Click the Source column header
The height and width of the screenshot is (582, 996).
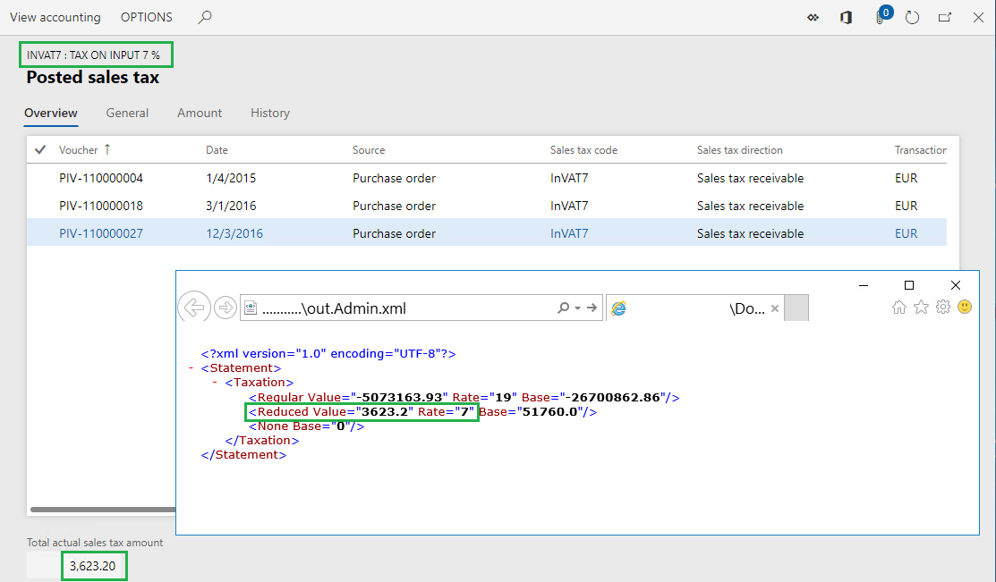(x=369, y=150)
